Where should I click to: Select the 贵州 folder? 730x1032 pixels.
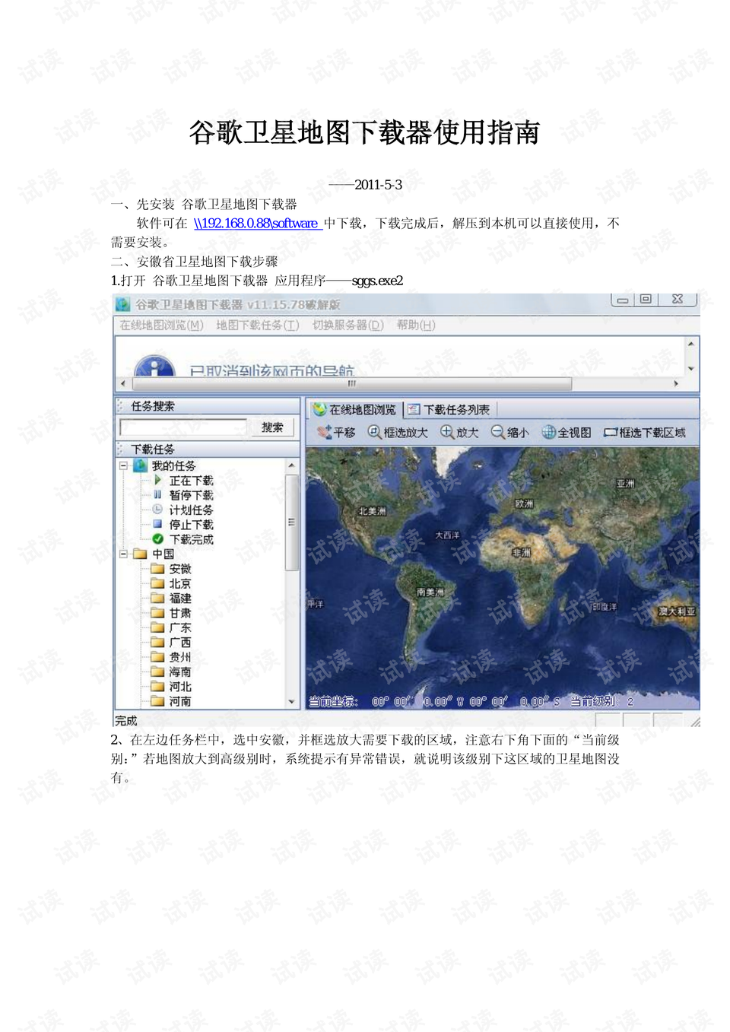(171, 657)
